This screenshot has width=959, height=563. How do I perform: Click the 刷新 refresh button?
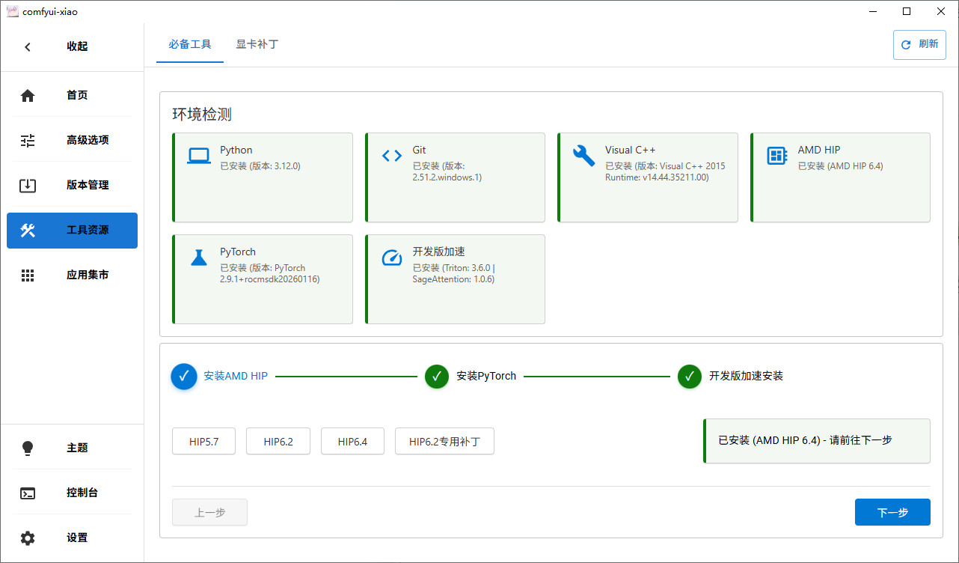(x=919, y=44)
